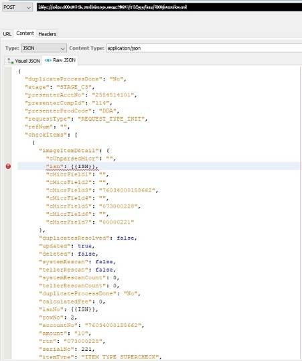
Task: Click the "cMicrField7": "00000221" line
Action: click(x=90, y=222)
